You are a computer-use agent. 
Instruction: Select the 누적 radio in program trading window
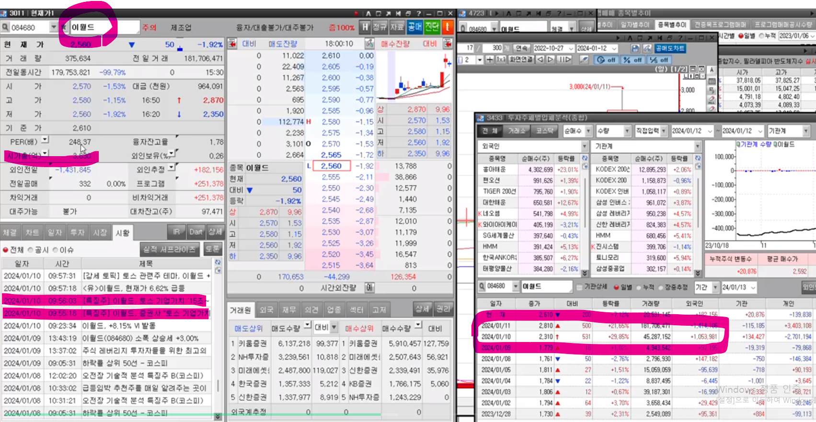761,36
